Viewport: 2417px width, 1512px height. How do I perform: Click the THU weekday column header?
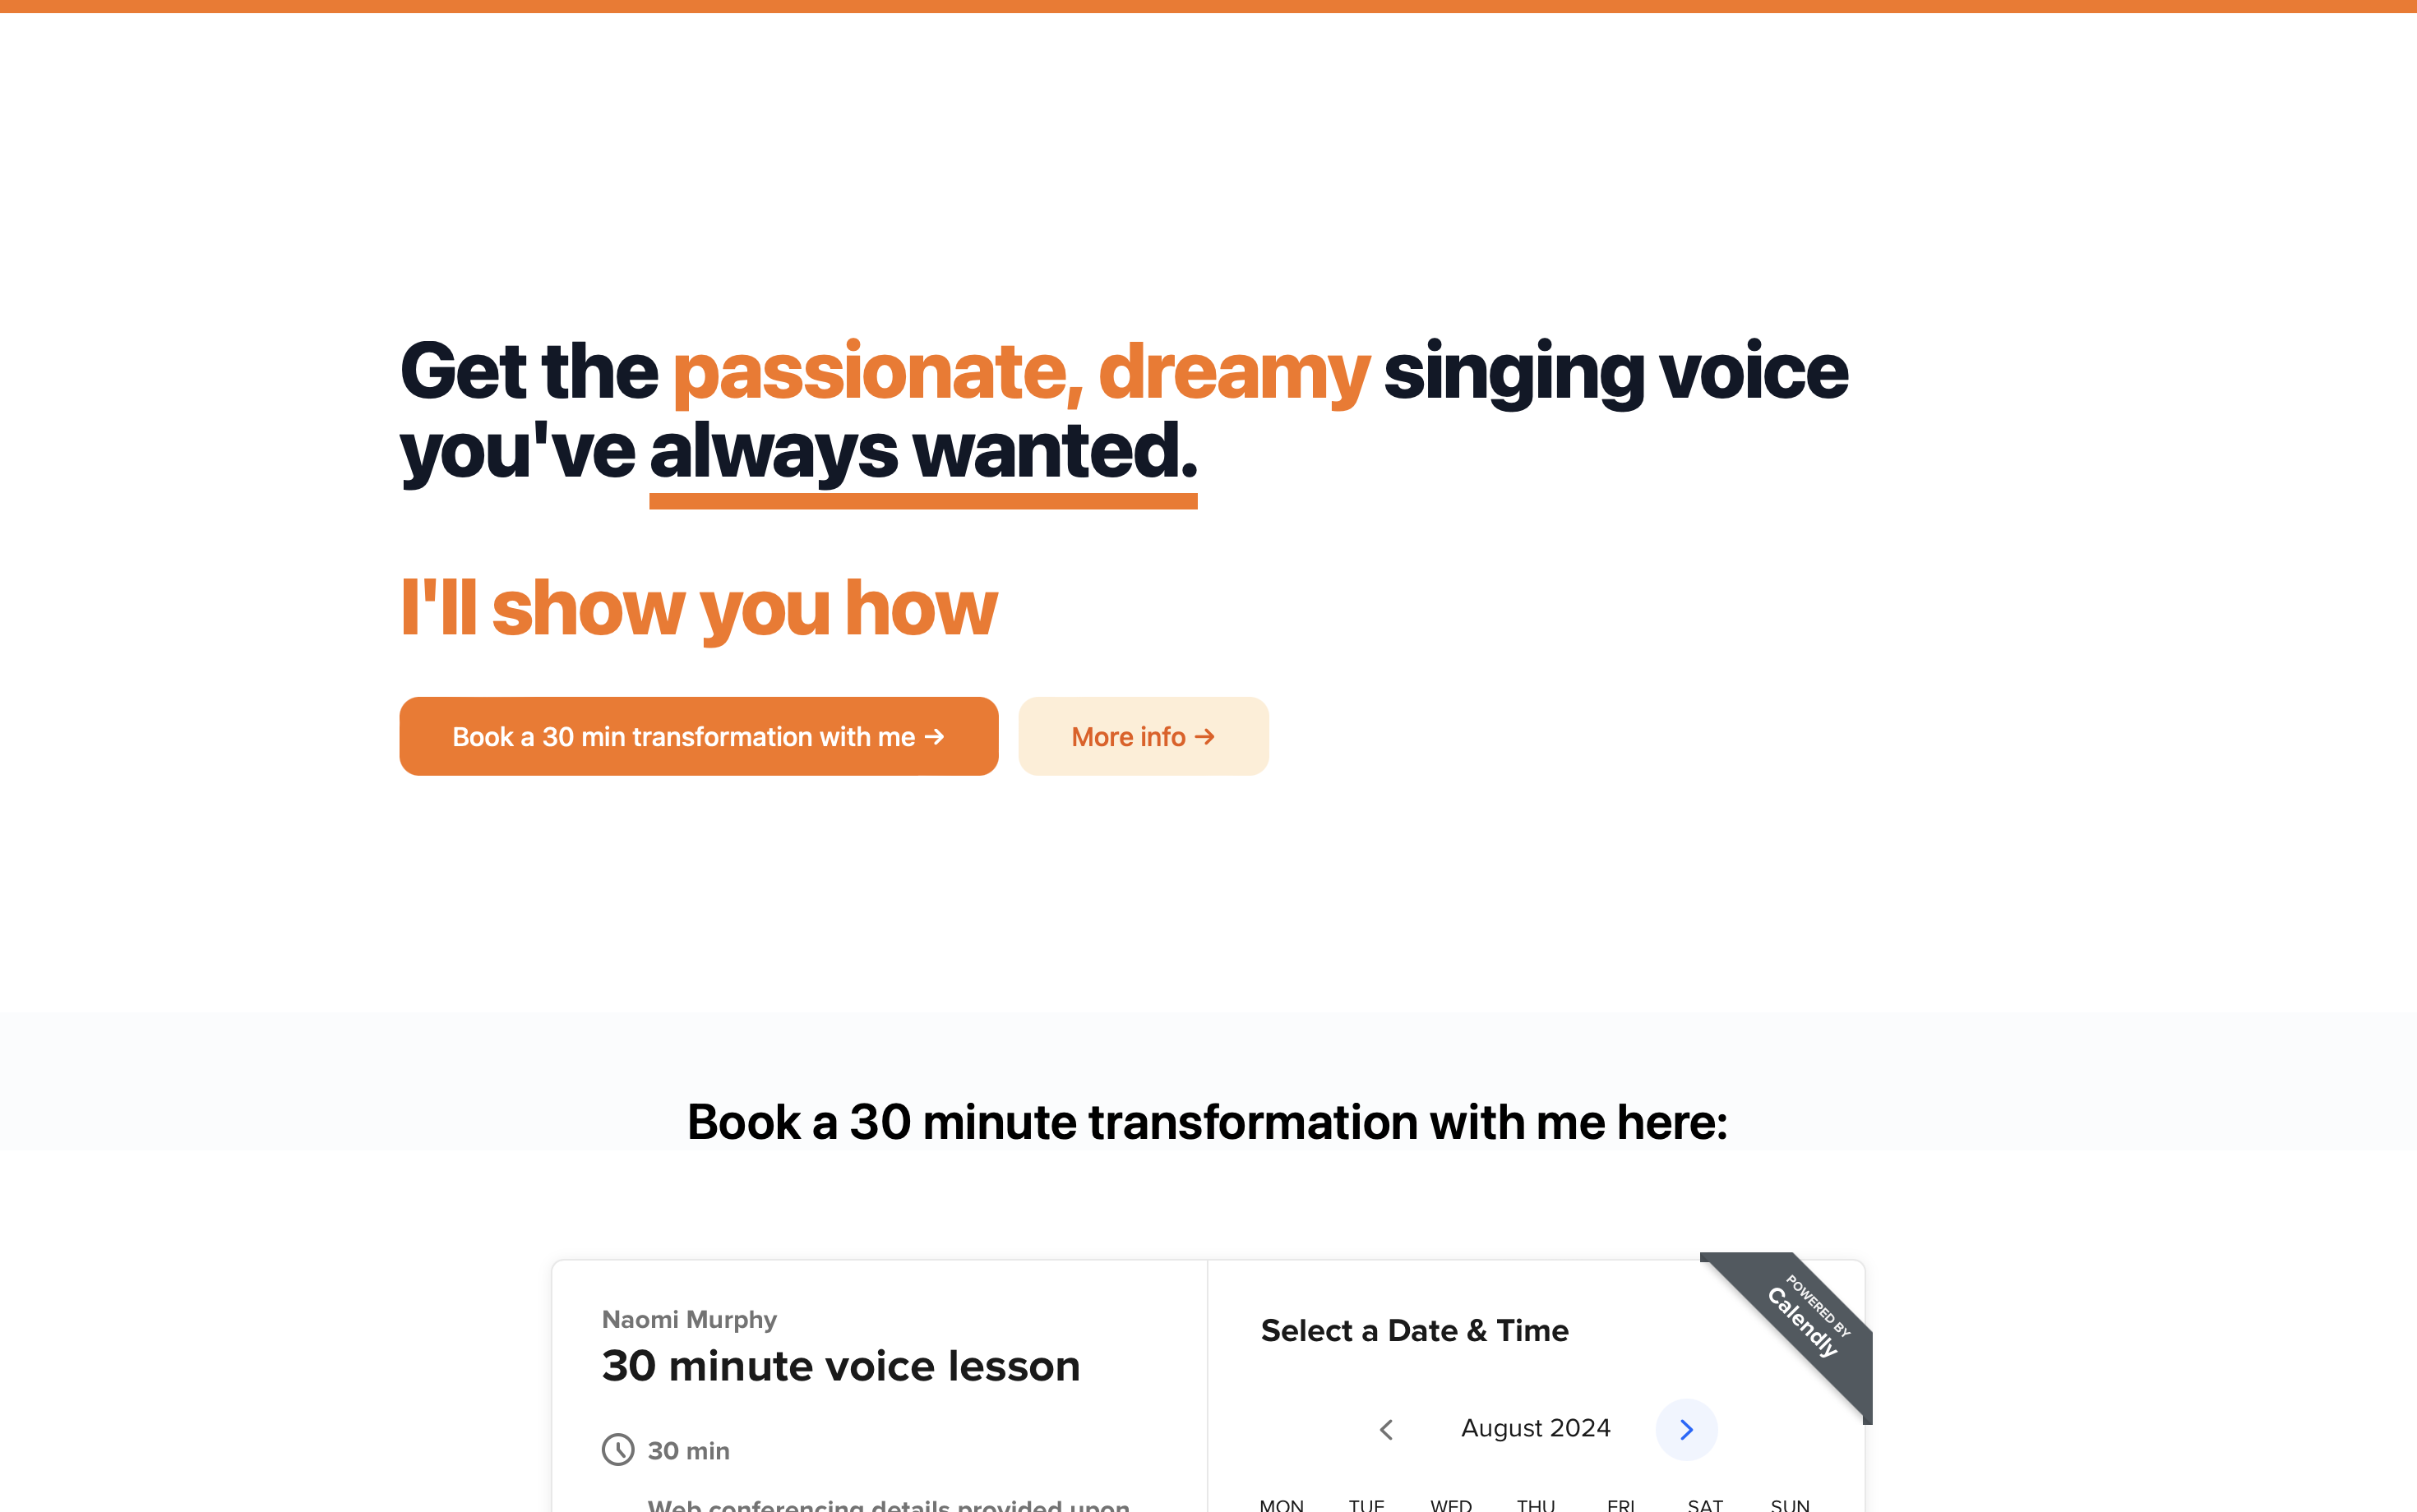pos(1536,1504)
